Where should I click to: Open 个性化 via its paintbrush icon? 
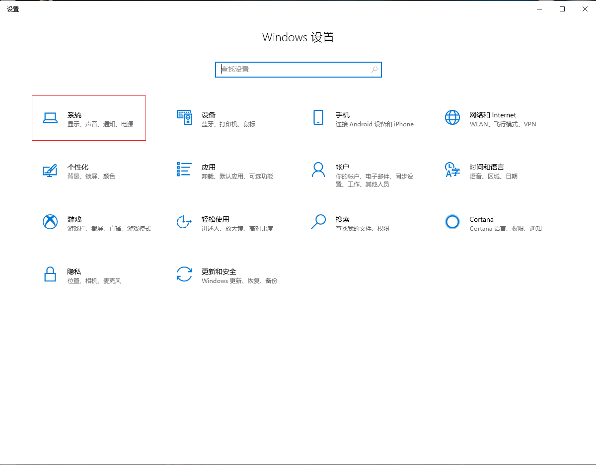[x=50, y=170]
